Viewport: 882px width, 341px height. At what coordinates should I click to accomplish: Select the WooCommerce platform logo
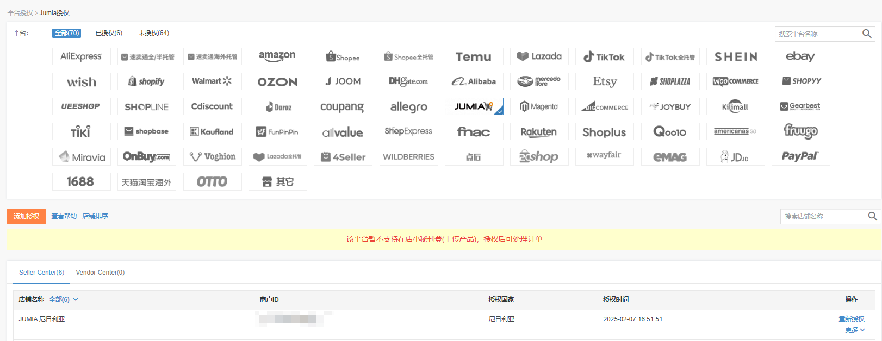point(736,81)
